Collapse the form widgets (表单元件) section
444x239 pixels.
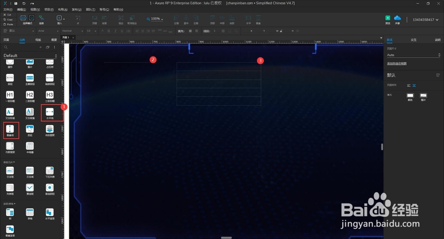[x=9, y=162]
